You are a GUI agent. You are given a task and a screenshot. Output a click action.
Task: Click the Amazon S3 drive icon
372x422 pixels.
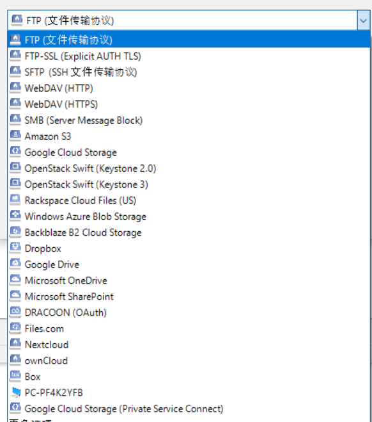point(15,136)
